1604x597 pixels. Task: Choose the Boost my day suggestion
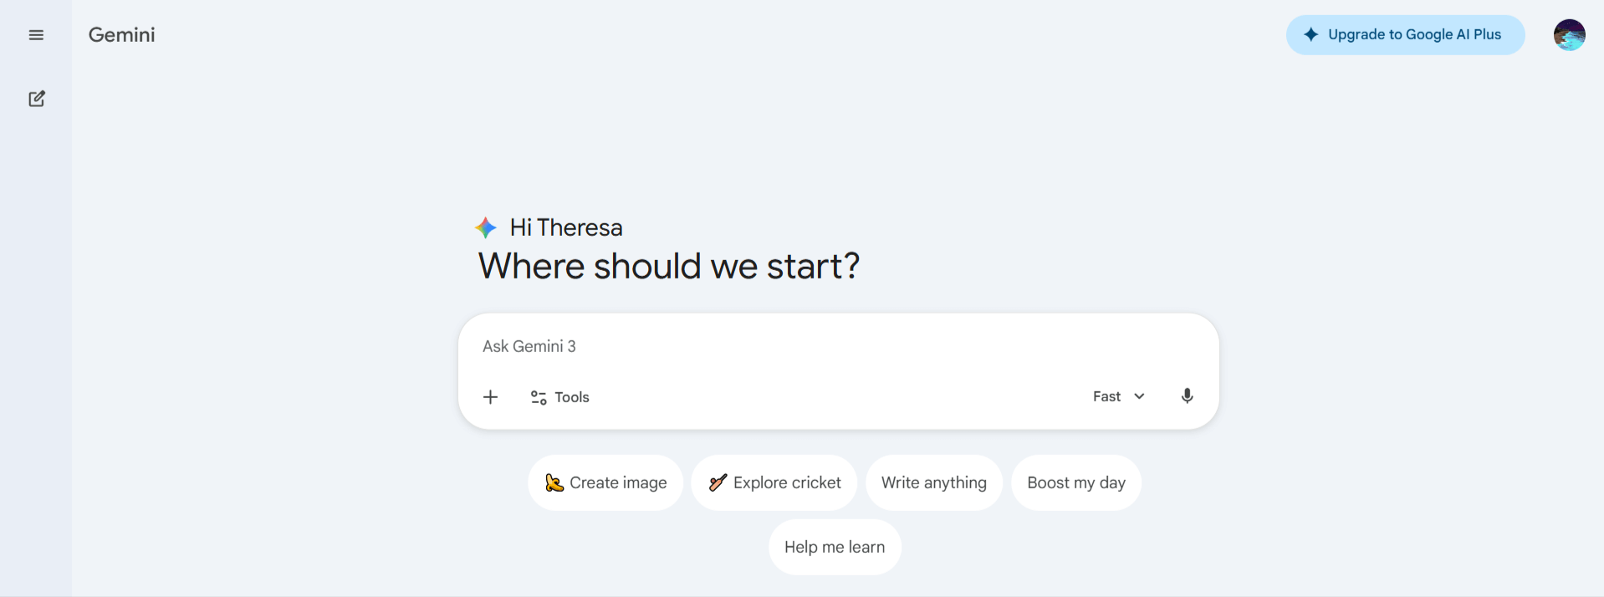tap(1075, 482)
